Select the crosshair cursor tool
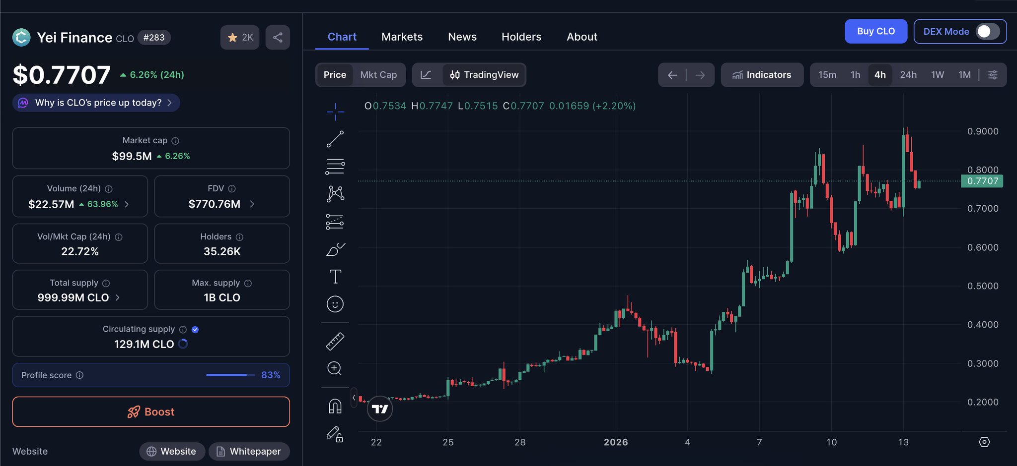Viewport: 1017px width, 466px height. click(x=335, y=112)
